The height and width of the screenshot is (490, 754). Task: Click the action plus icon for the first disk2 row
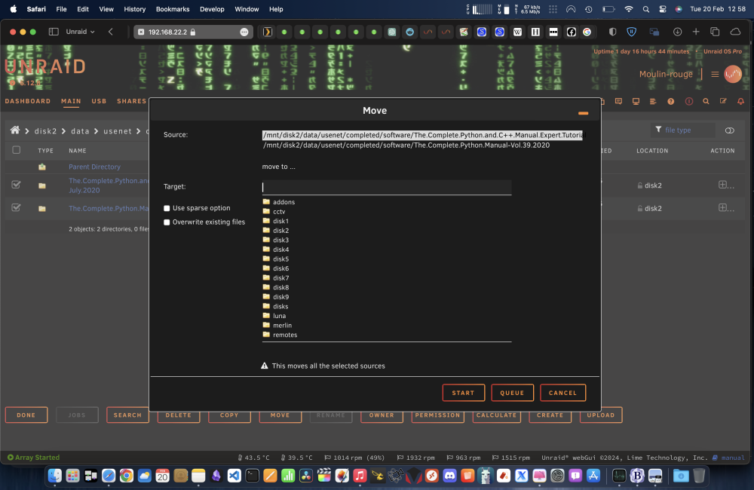[722, 185]
